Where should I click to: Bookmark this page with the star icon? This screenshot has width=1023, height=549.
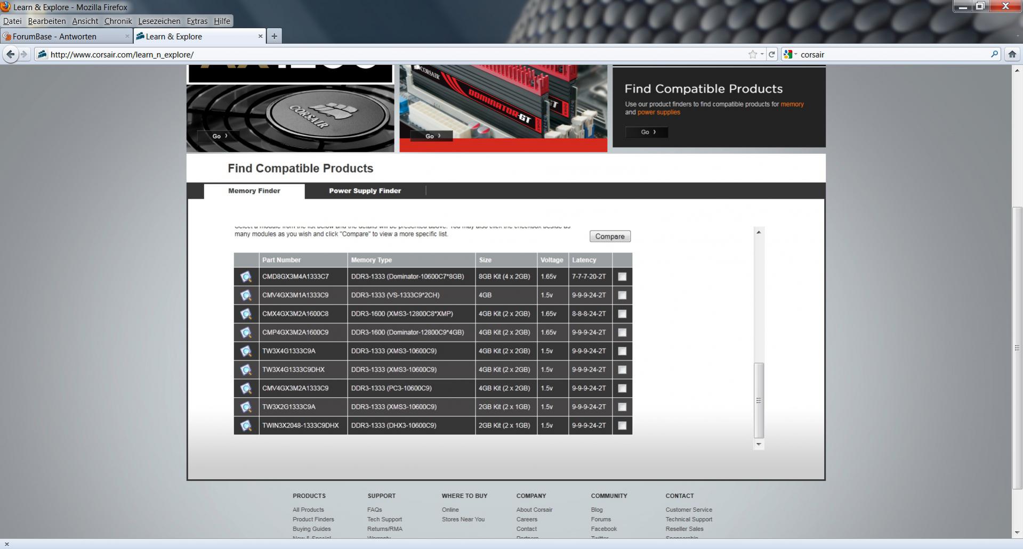coord(752,54)
